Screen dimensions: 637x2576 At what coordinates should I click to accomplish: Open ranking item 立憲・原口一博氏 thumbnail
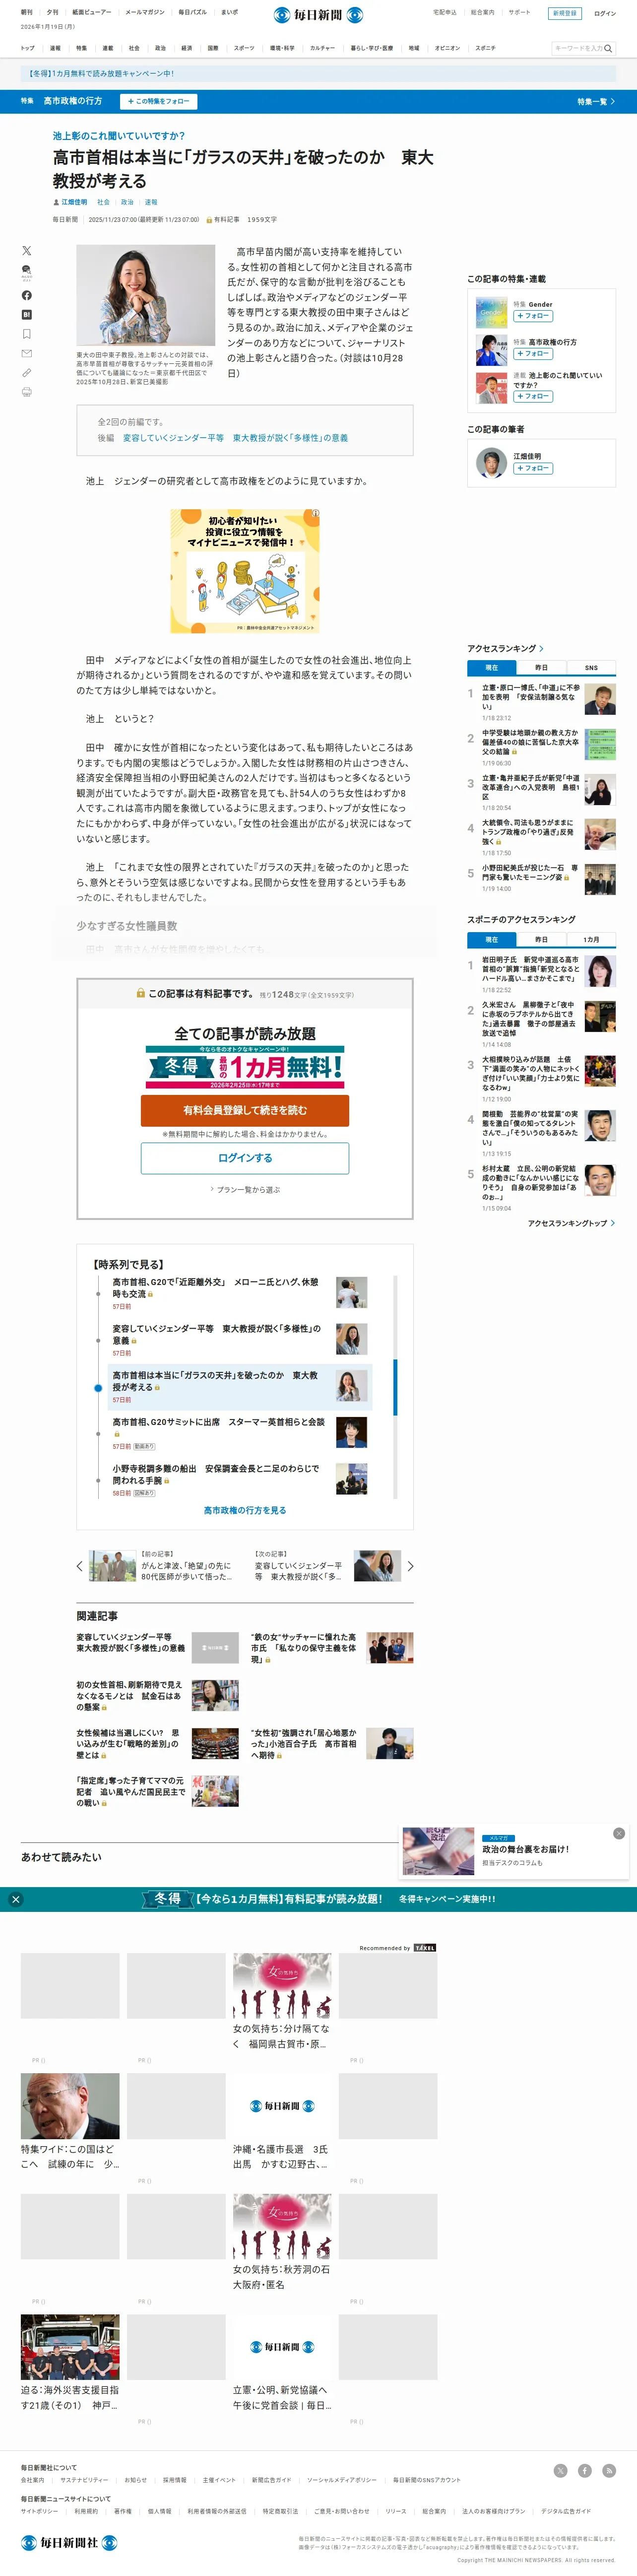(600, 699)
